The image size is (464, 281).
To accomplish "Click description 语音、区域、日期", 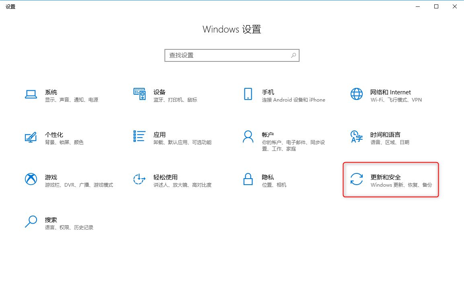I will [x=390, y=143].
